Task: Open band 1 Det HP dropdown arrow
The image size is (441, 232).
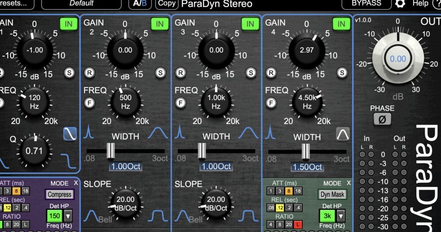Action: coord(68,216)
